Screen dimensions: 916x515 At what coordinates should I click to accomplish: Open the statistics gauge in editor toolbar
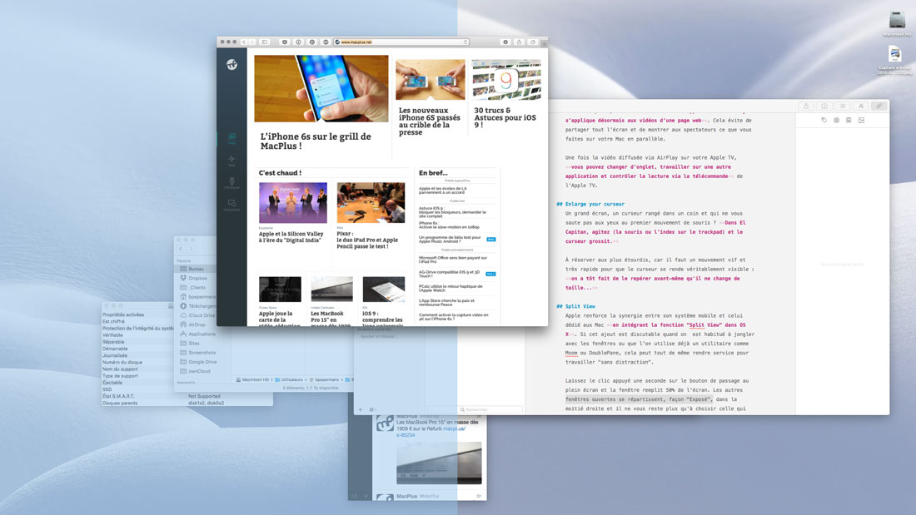[824, 106]
